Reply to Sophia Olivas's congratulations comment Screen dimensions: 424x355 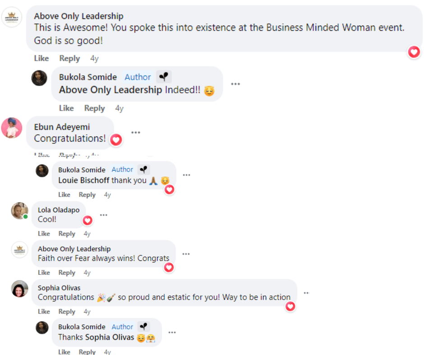click(x=67, y=312)
